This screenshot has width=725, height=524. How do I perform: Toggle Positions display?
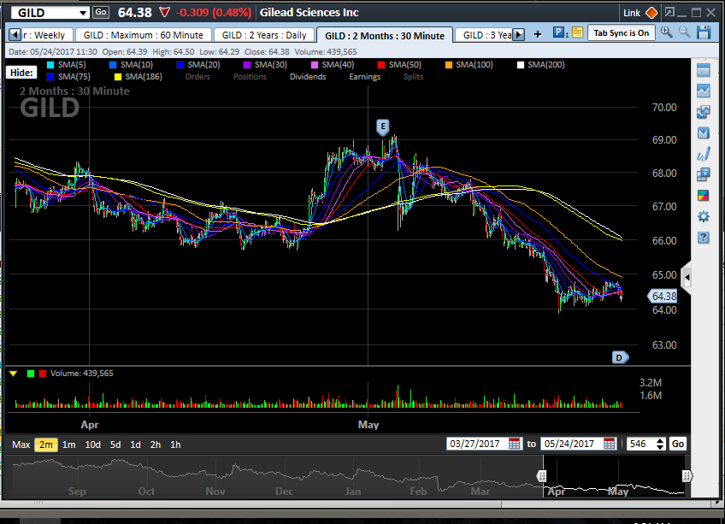click(251, 77)
